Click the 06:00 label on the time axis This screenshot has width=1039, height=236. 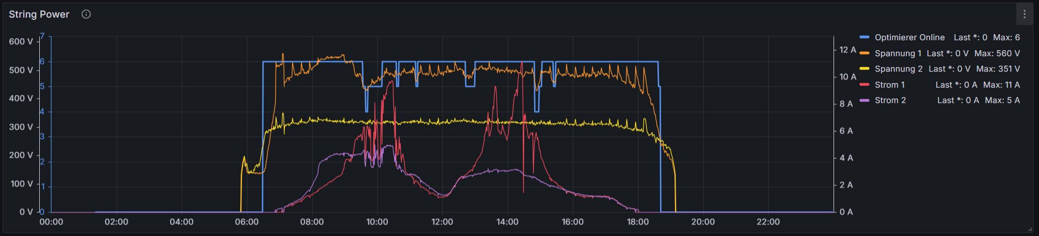coord(246,222)
